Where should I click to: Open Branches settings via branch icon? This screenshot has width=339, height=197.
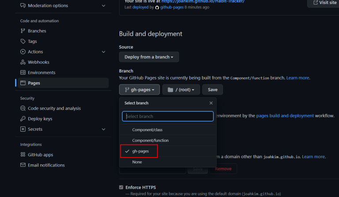click(x=23, y=31)
